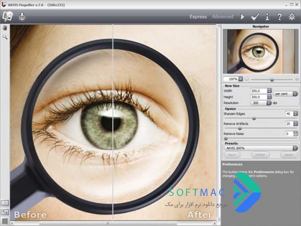Adjust the Width stepper arrows
This screenshot has width=301, height=226.
click(269, 91)
